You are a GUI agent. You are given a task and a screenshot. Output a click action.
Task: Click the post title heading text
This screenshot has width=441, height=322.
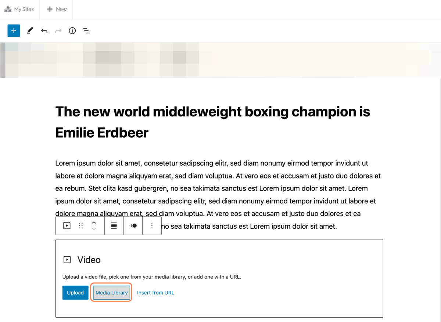click(x=212, y=122)
